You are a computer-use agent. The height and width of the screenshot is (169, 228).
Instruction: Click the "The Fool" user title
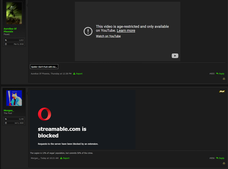pyautogui.click(x=8, y=113)
